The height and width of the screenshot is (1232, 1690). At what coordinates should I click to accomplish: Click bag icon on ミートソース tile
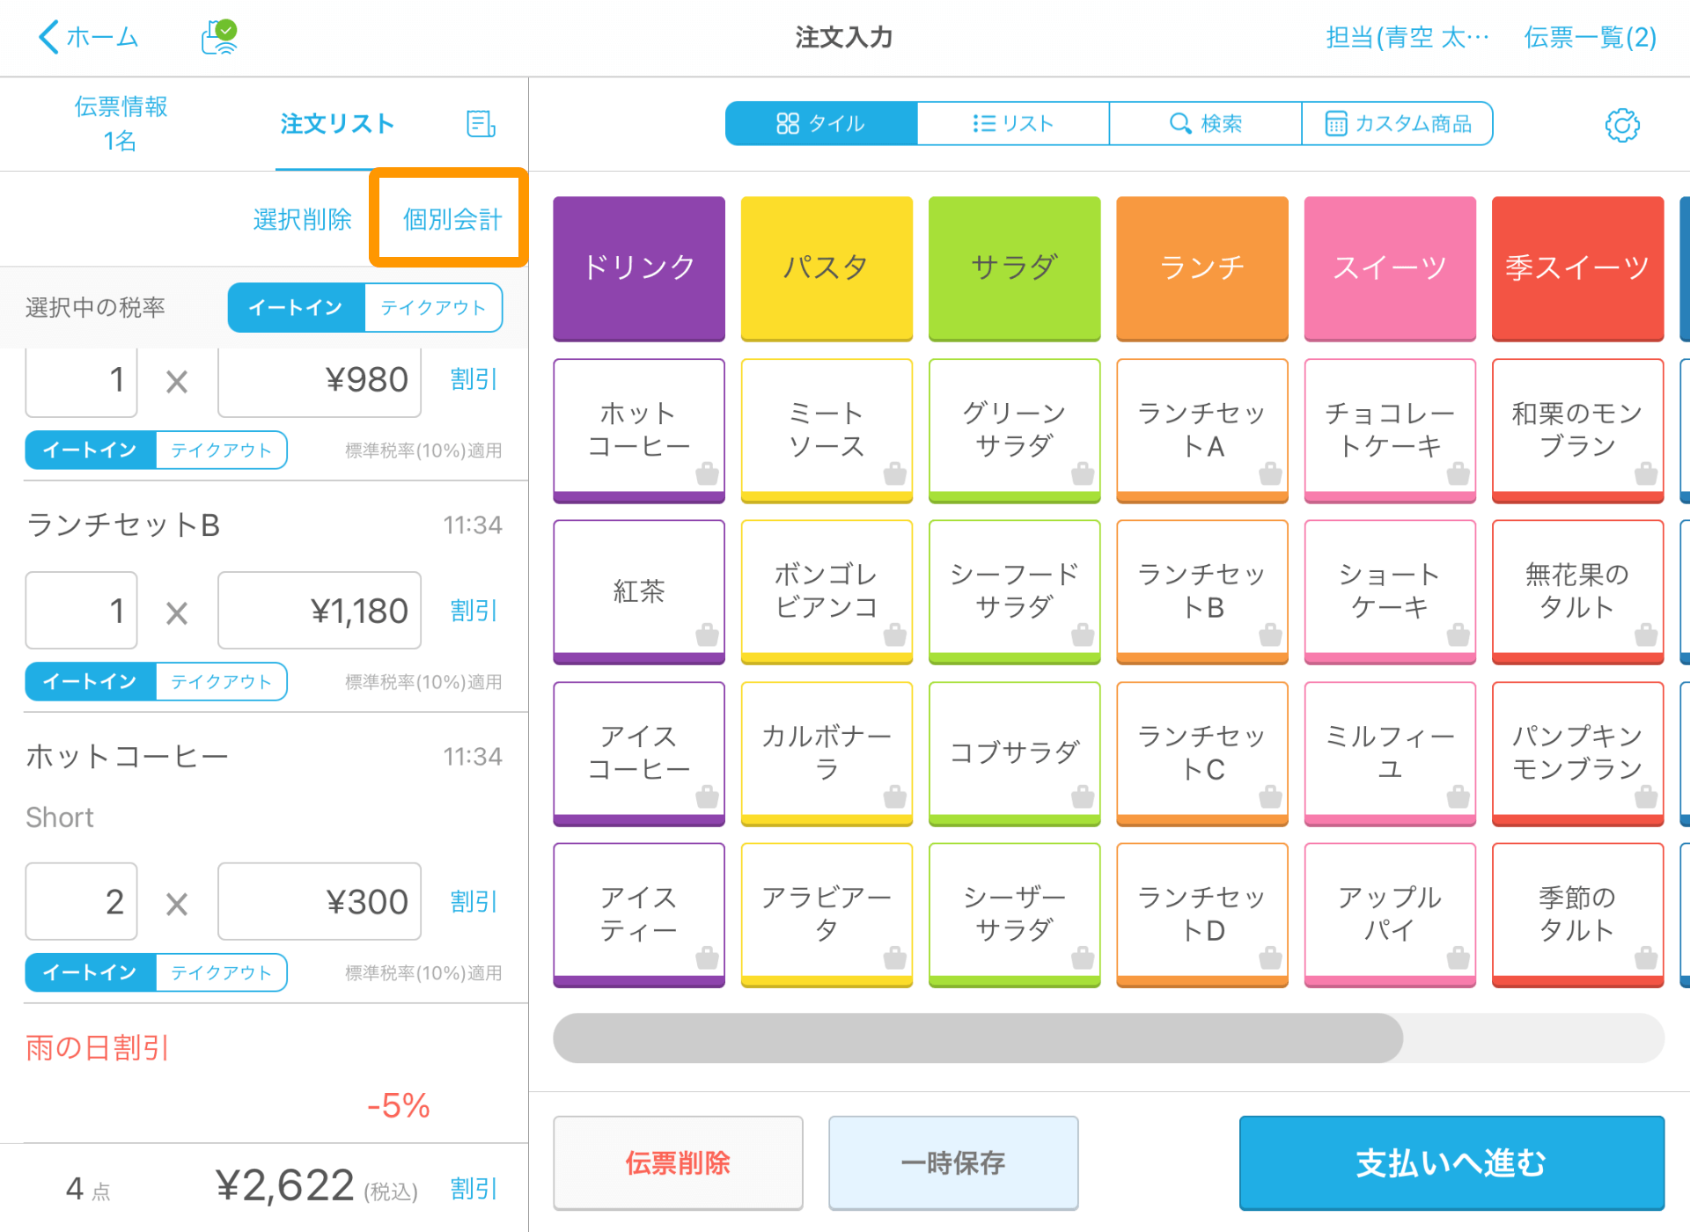[894, 473]
